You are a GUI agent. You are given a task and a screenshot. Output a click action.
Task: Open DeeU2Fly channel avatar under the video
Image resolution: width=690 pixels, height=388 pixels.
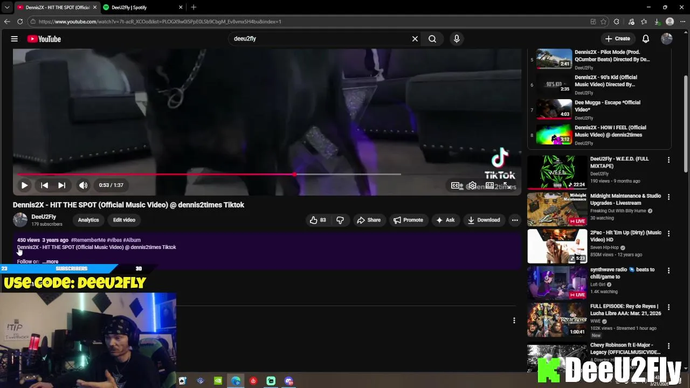coord(20,220)
